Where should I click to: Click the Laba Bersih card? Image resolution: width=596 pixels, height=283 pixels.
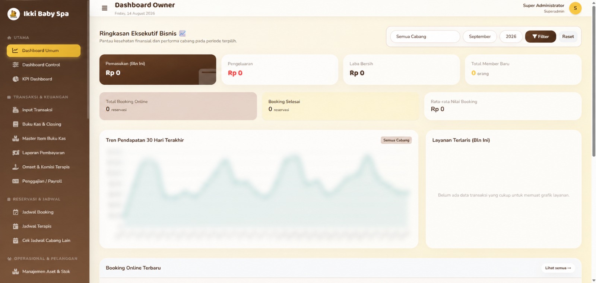point(402,69)
